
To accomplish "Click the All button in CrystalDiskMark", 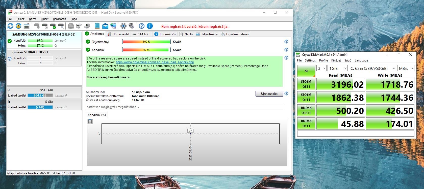I will pyautogui.click(x=306, y=71).
